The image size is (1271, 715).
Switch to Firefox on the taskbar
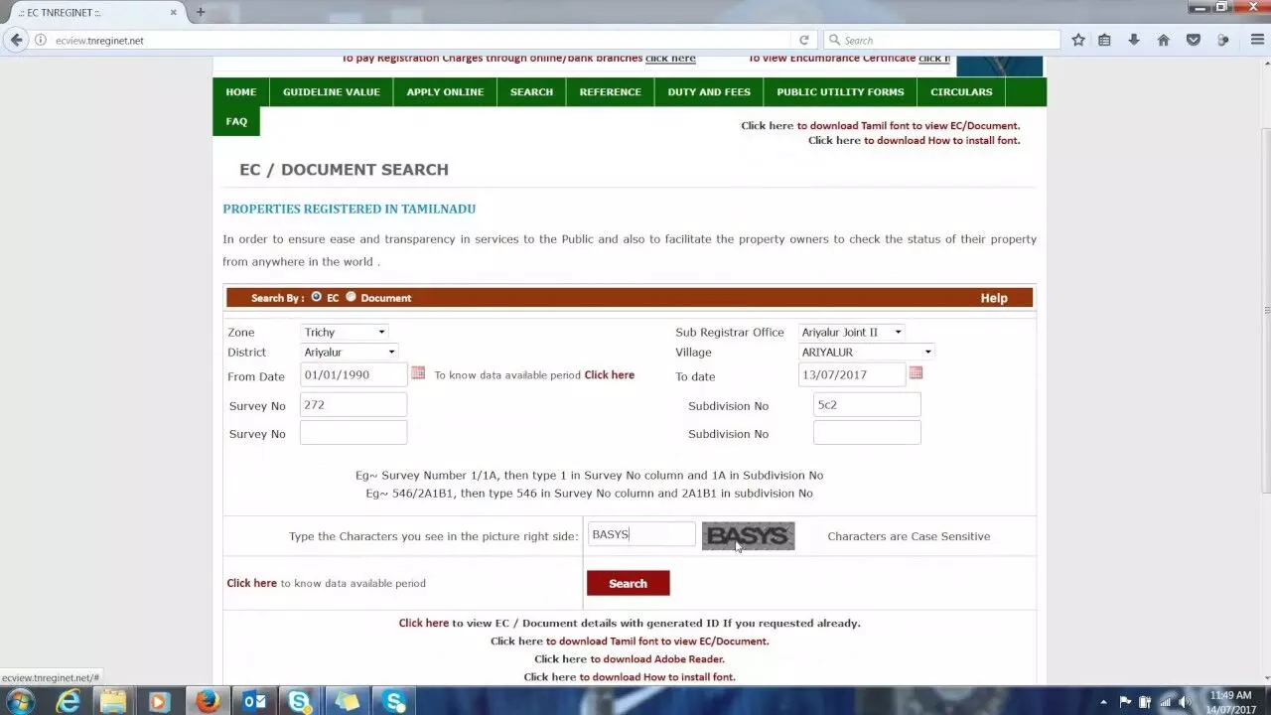point(207,701)
